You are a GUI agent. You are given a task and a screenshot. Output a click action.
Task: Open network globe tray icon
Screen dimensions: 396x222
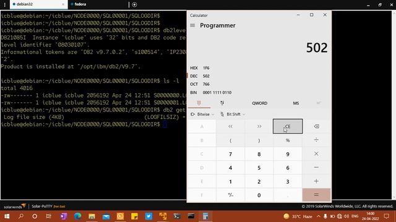[x=340, y=216]
